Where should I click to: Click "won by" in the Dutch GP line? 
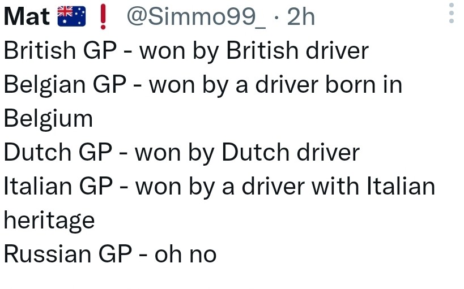[x=175, y=153]
